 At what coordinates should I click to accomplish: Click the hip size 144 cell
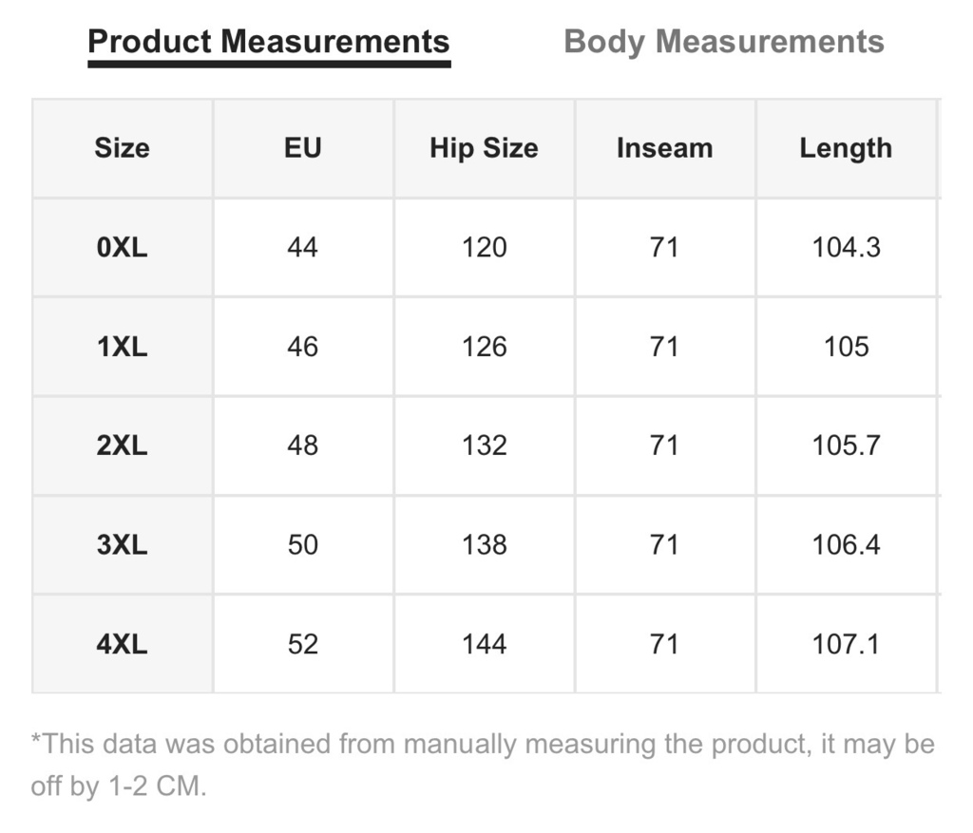tap(484, 644)
